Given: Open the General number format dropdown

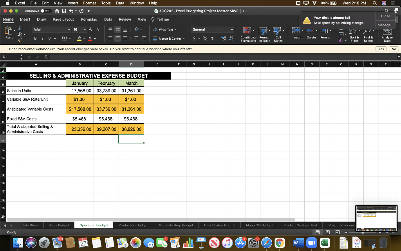Looking at the screenshot, I should [x=212, y=29].
